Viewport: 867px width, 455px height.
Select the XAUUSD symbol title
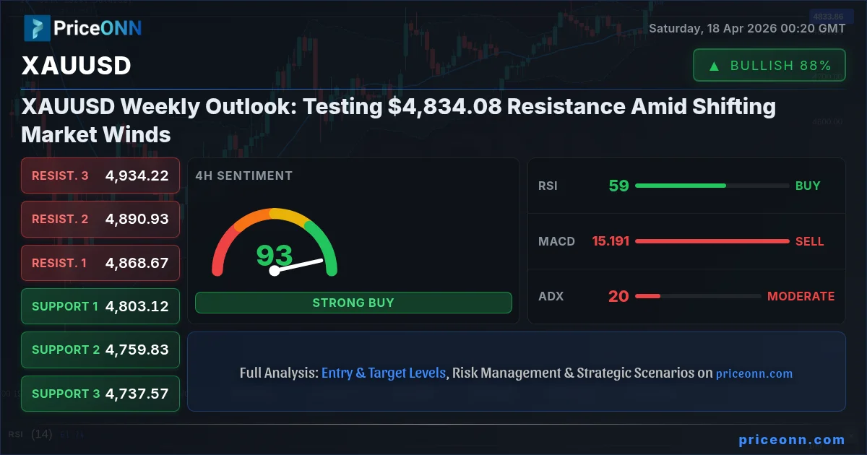76,66
